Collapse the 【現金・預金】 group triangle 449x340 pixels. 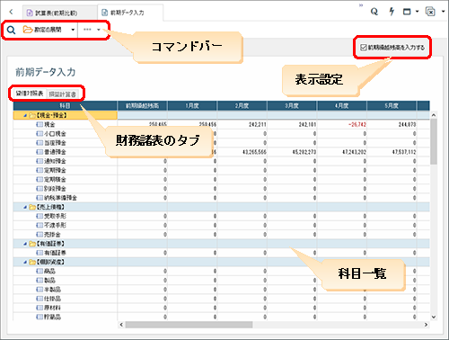pyautogui.click(x=25, y=116)
